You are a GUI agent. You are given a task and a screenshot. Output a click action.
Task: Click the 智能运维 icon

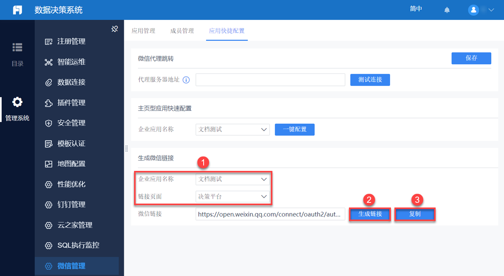pos(49,62)
